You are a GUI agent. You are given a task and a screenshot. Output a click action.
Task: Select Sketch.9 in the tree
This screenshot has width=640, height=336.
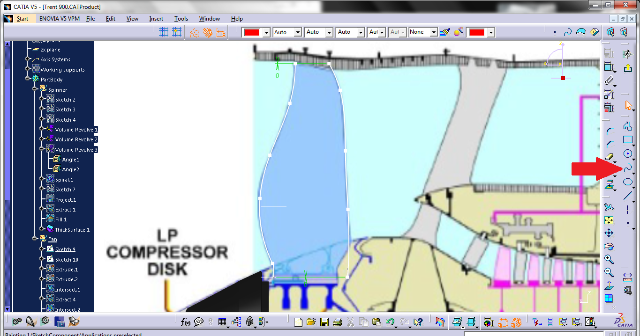click(65, 249)
